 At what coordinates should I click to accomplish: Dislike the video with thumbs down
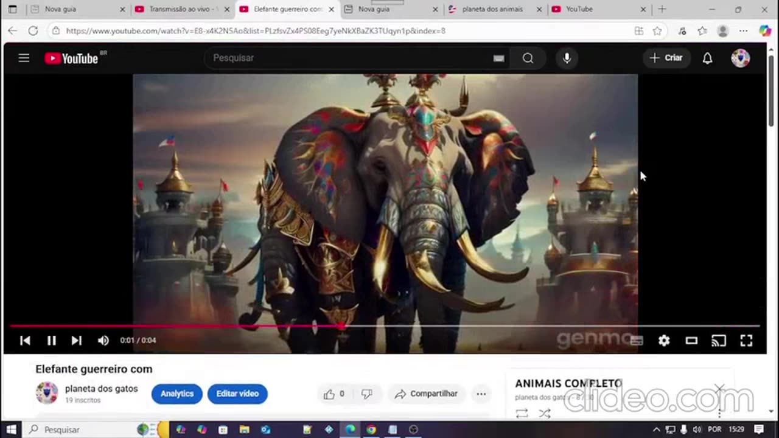[x=366, y=394]
